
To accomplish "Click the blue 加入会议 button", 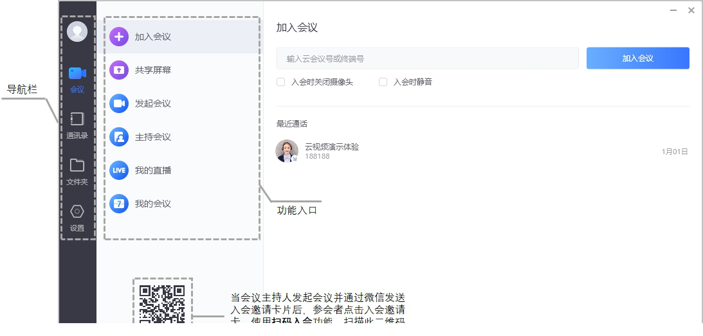I will [x=637, y=58].
